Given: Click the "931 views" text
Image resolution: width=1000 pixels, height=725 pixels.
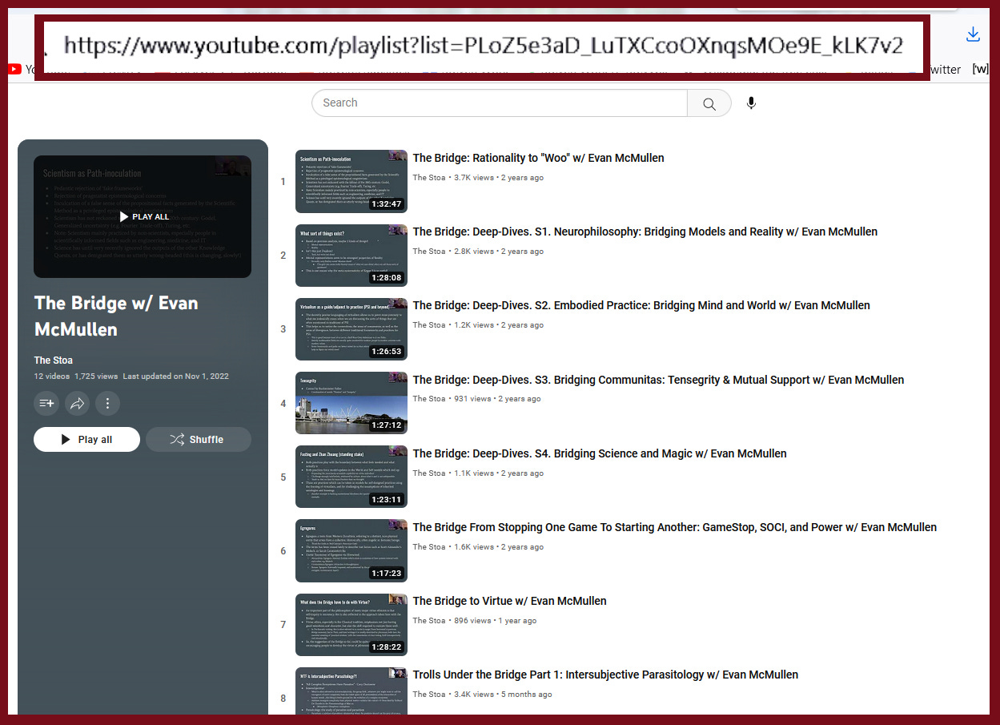Looking at the screenshot, I should (472, 399).
